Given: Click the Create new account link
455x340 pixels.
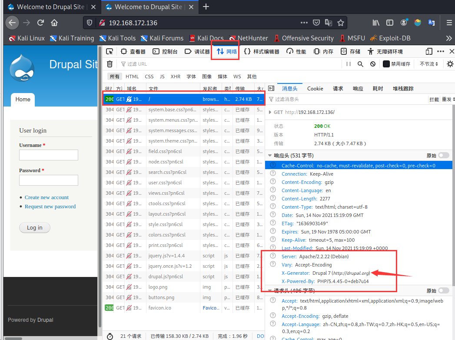Looking at the screenshot, I should pyautogui.click(x=46, y=197).
